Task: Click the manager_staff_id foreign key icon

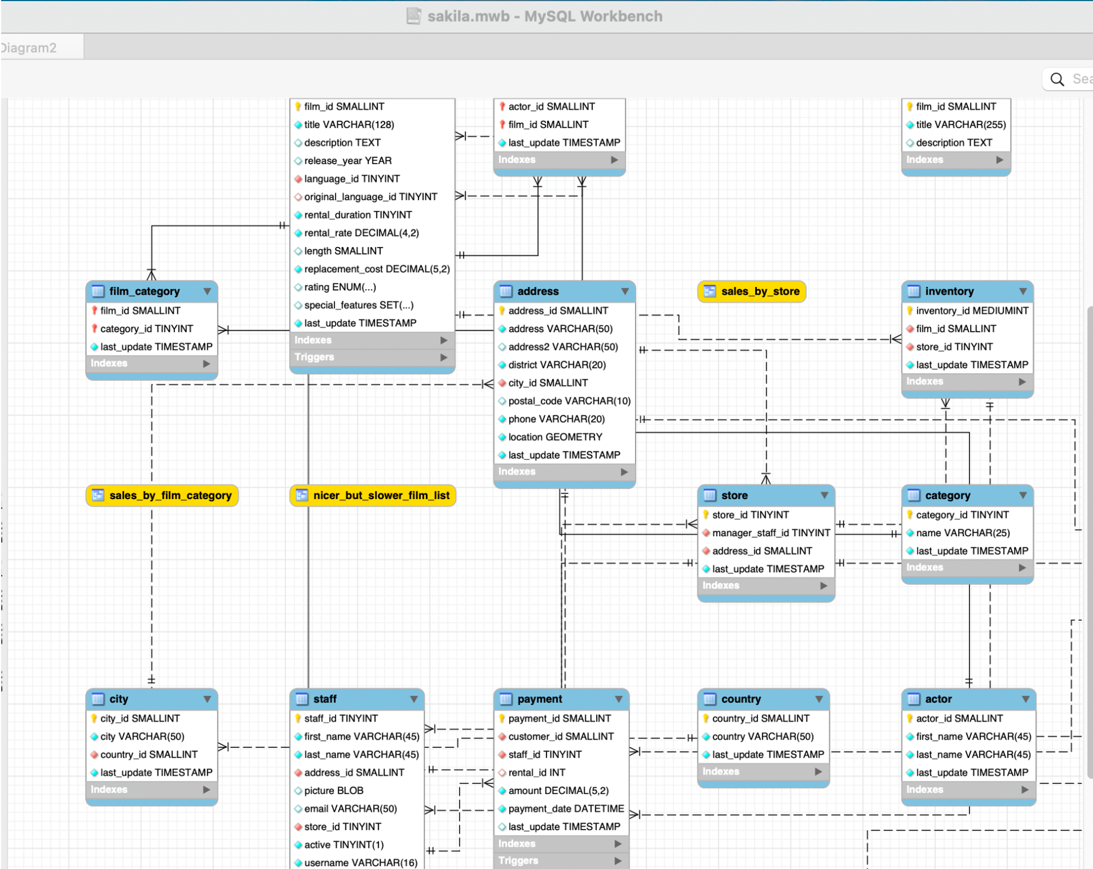Action: pos(706,533)
